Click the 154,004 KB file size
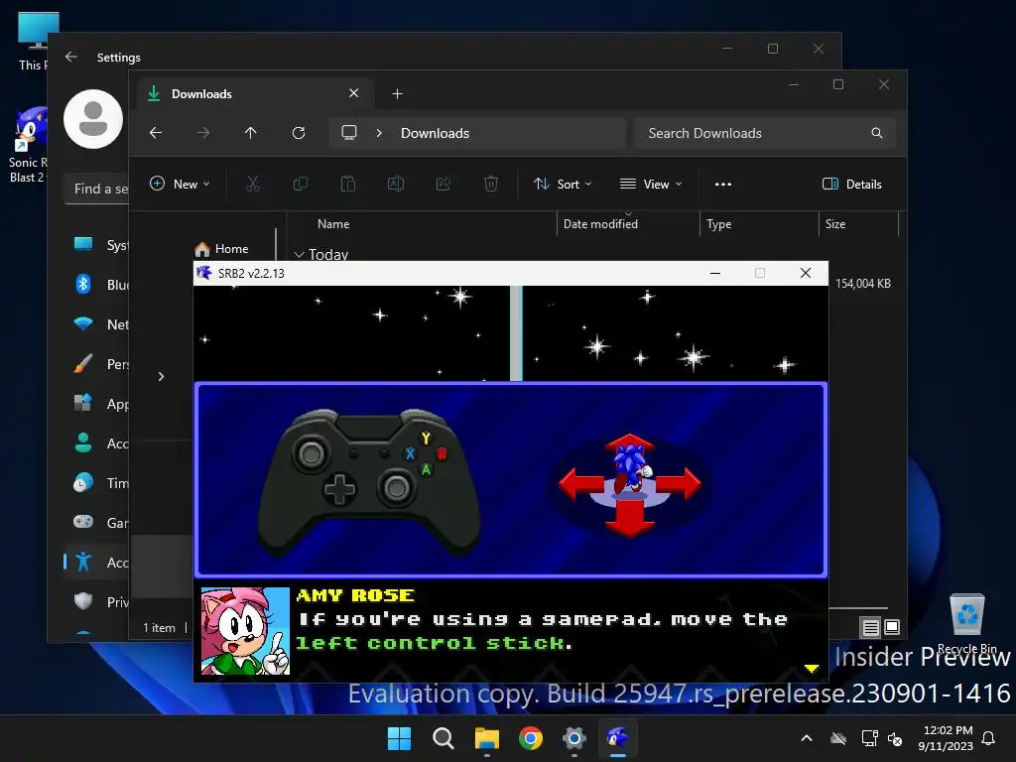 click(862, 283)
